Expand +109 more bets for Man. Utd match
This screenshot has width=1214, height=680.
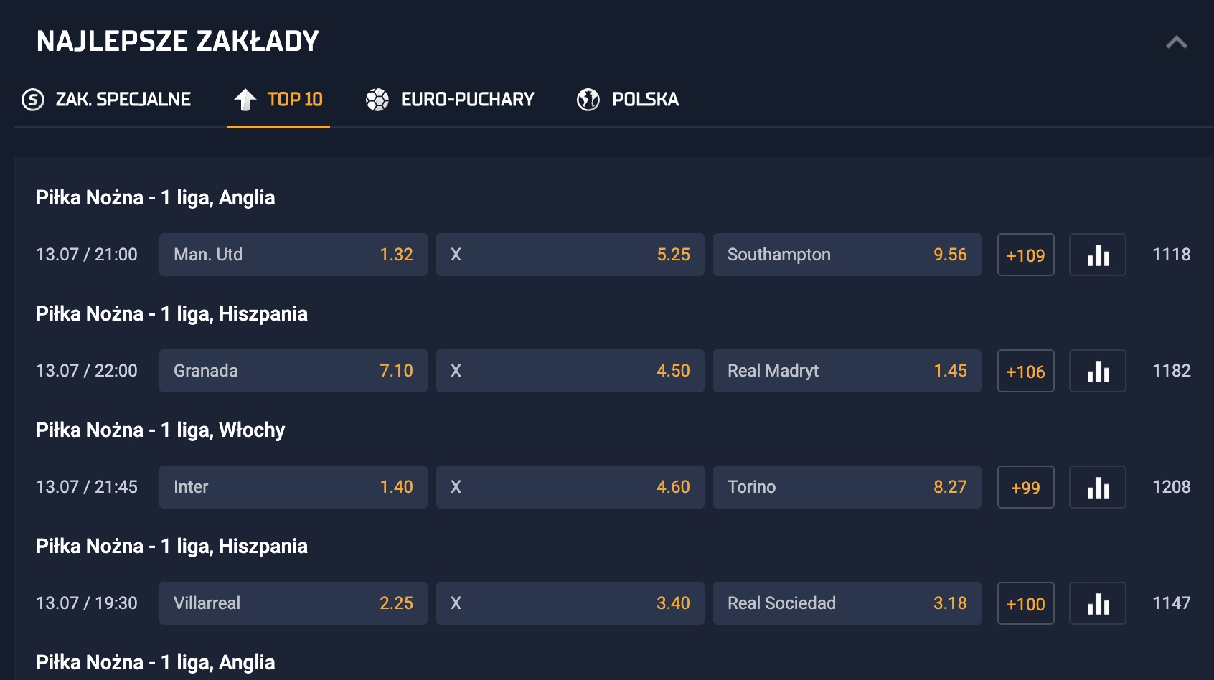(x=1026, y=255)
